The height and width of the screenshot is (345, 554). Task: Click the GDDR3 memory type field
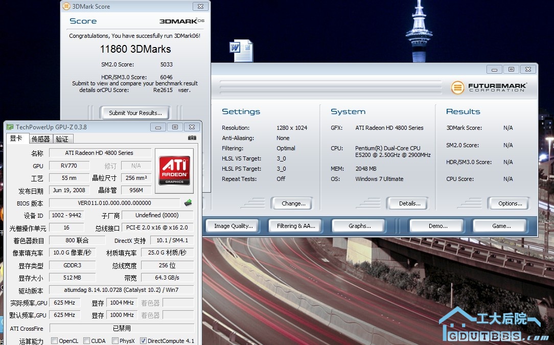click(x=72, y=265)
